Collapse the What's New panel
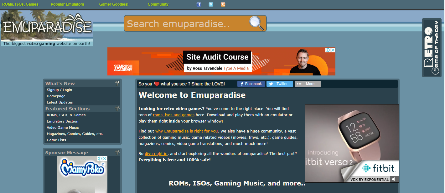 coord(117,83)
